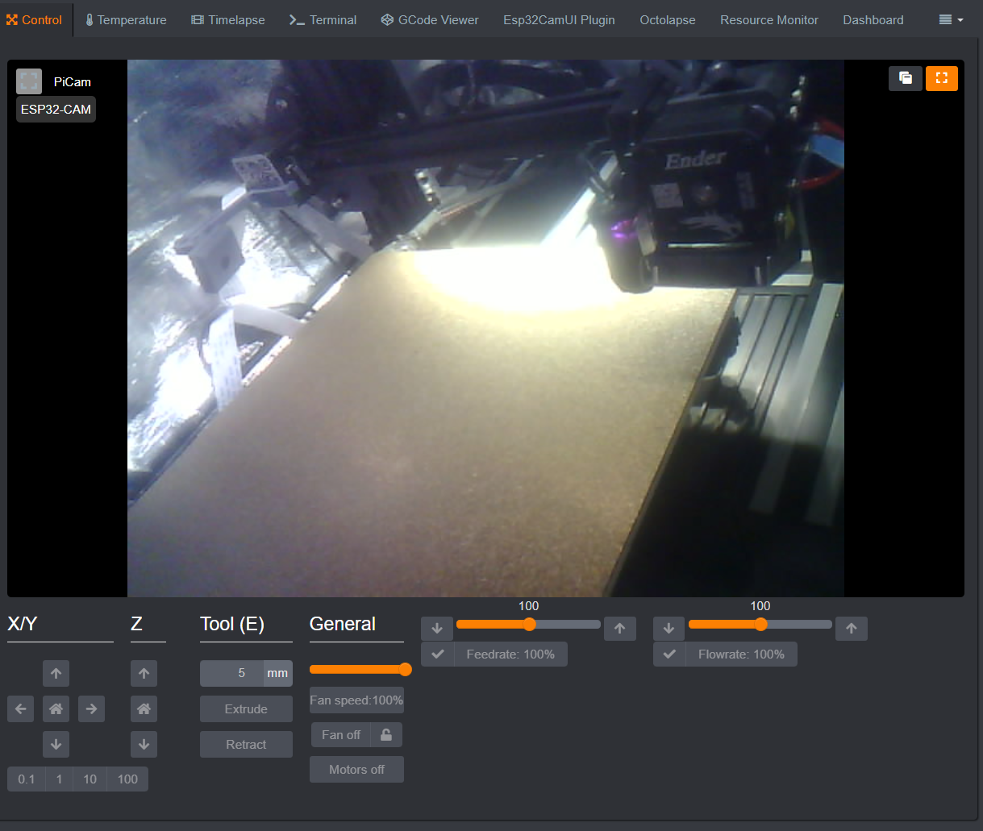This screenshot has height=831, width=983.
Task: Jog the print head right on X axis
Action: (x=91, y=708)
